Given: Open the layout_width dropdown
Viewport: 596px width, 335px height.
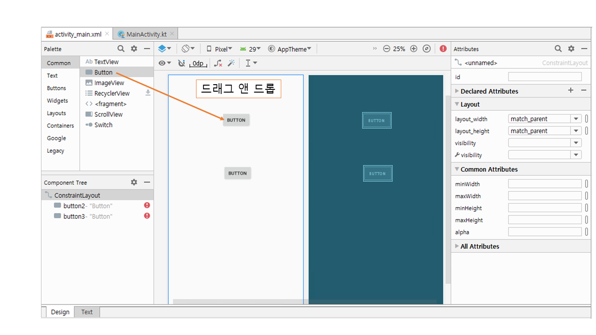Looking at the screenshot, I should (576, 119).
